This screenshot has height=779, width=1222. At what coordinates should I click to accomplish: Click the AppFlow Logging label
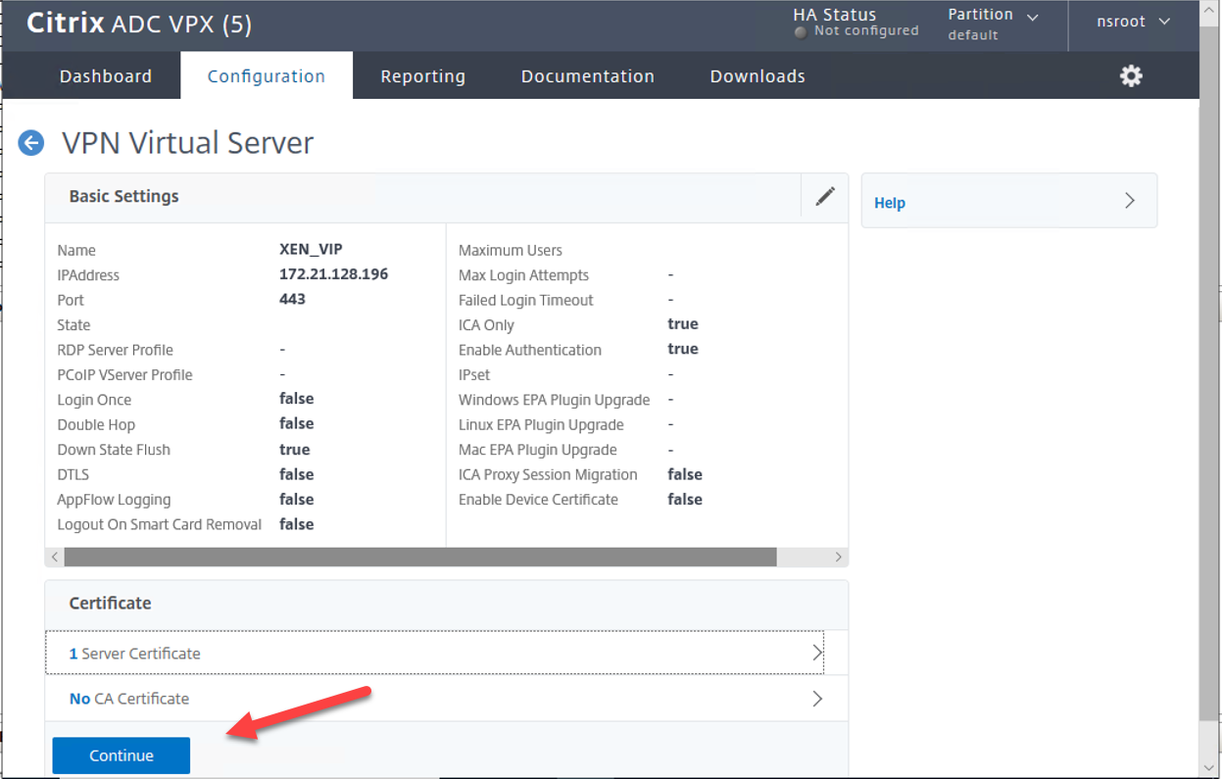(x=114, y=500)
